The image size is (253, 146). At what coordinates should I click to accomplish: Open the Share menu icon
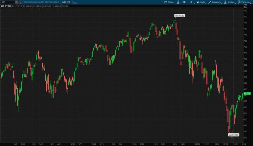tap(165, 2)
